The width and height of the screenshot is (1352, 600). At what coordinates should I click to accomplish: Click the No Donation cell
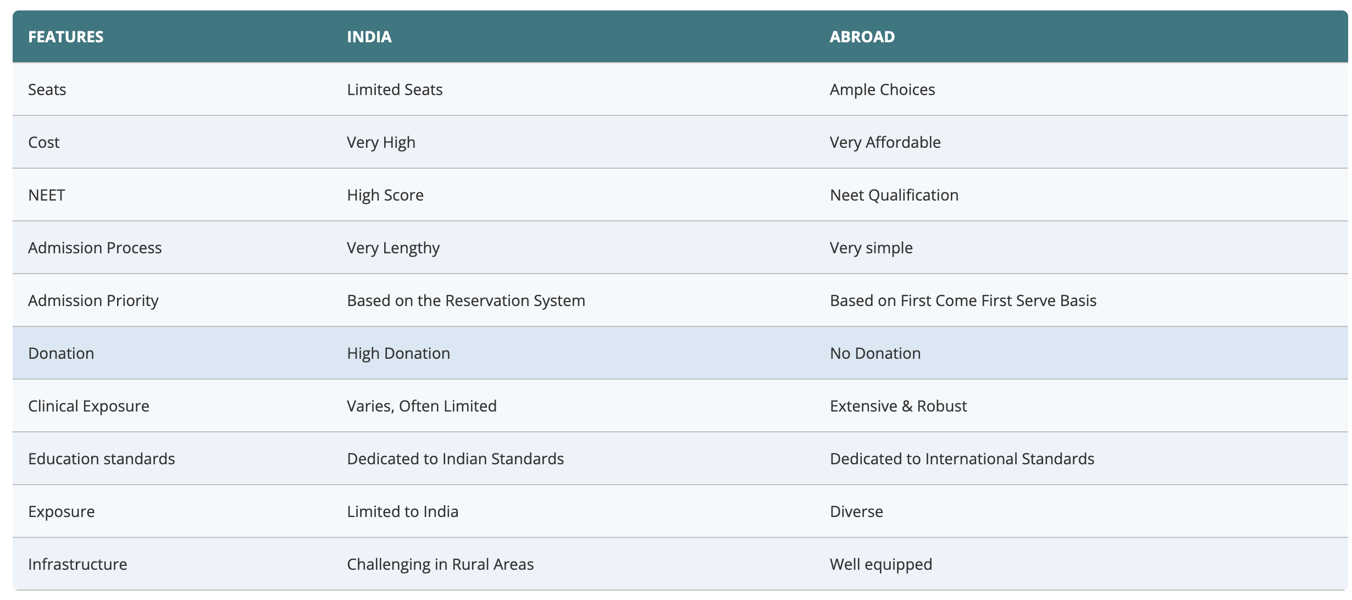(875, 353)
